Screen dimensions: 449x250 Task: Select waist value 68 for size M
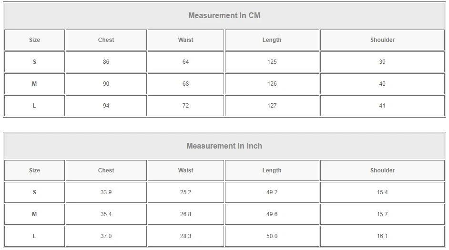click(185, 84)
